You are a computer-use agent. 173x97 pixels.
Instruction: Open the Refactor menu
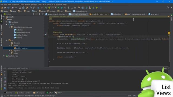point(34,5)
